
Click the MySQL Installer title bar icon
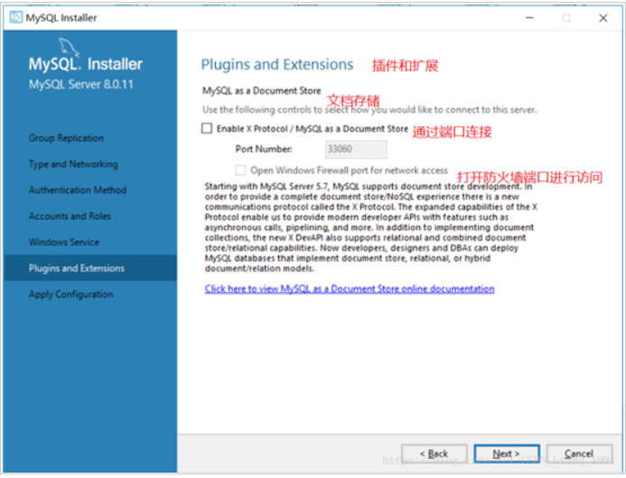[16, 17]
